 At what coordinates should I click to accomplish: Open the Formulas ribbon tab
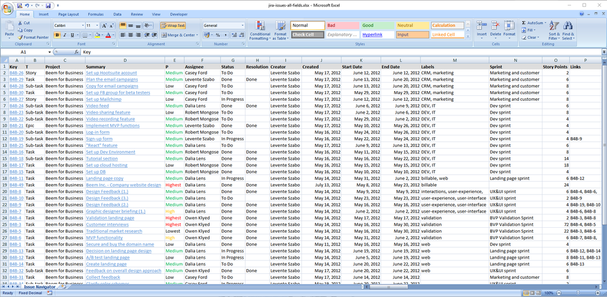(95, 14)
